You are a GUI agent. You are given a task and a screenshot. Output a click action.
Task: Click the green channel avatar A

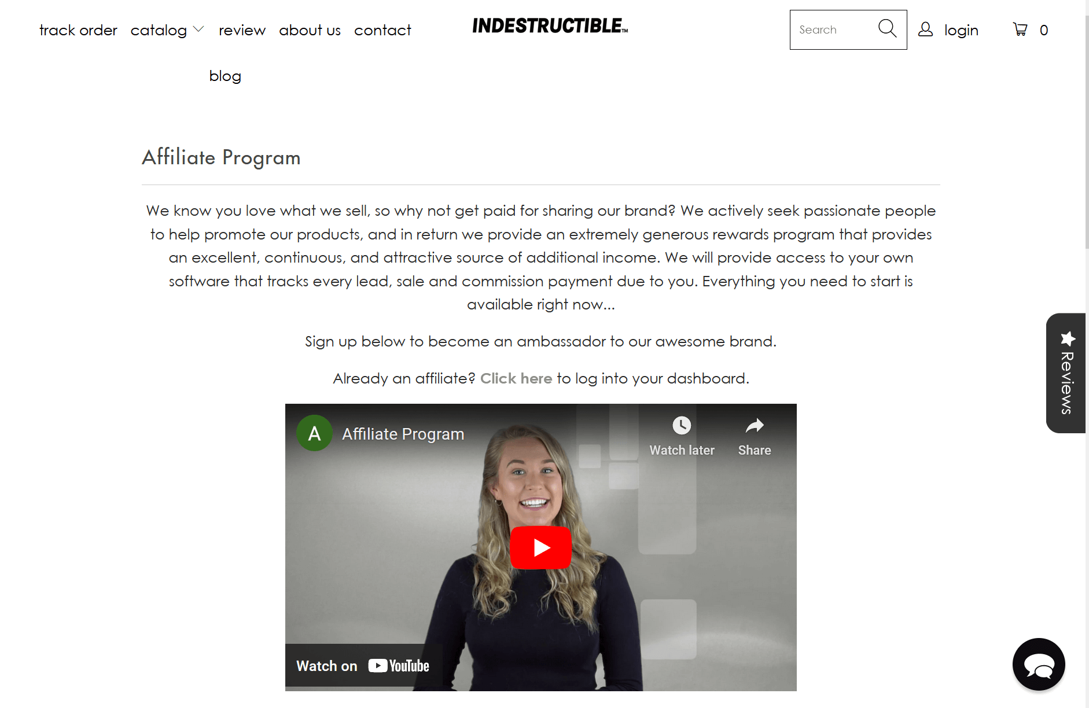tap(314, 433)
